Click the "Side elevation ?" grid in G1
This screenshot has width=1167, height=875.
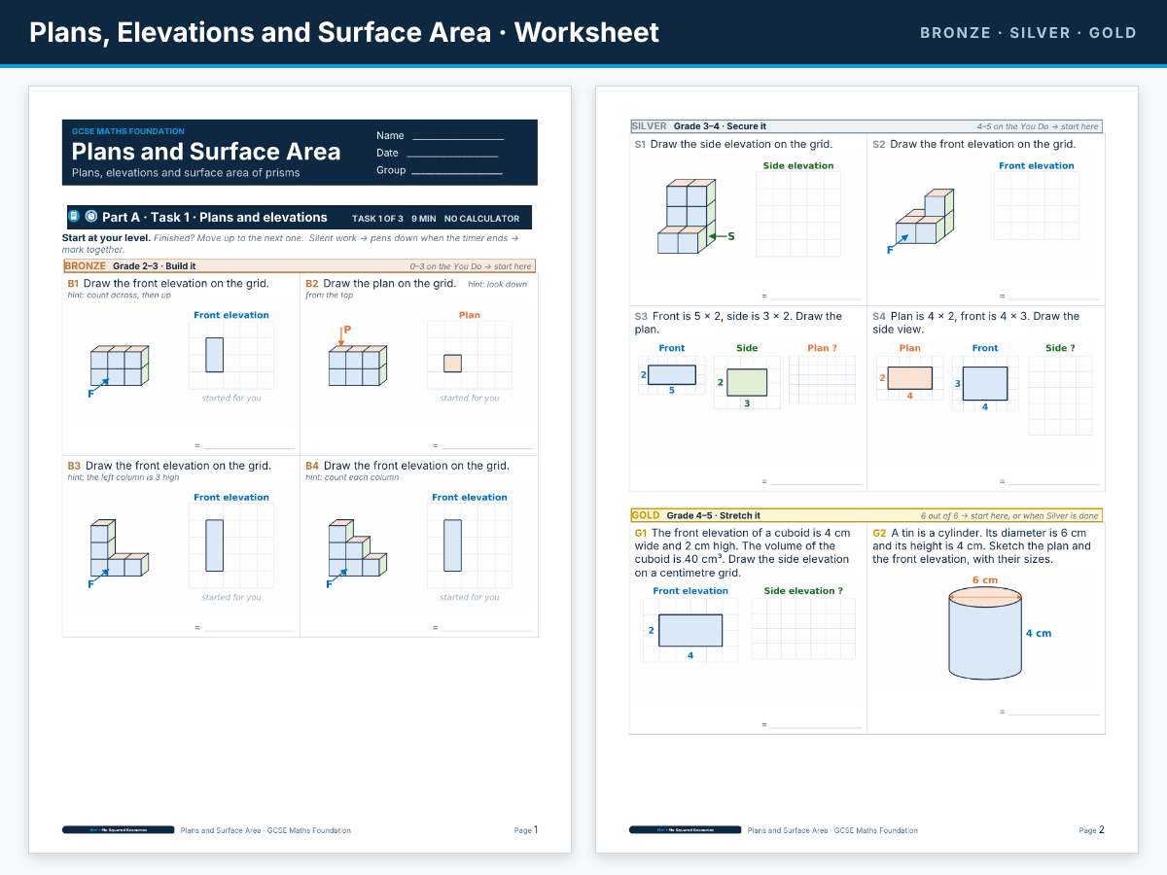[x=803, y=629]
